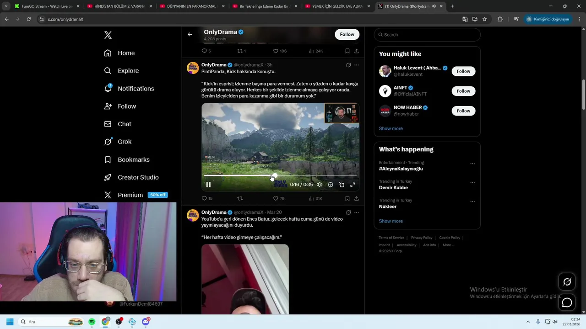Open Grok icon on the PintiPanda post
The height and width of the screenshot is (329, 586).
[x=348, y=65]
